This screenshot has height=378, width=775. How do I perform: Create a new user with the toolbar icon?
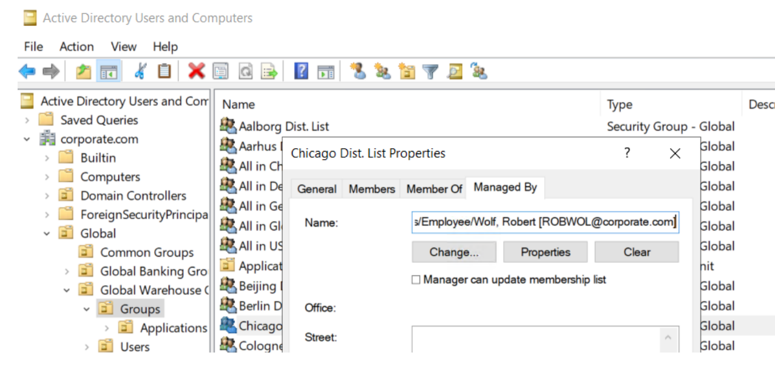358,72
